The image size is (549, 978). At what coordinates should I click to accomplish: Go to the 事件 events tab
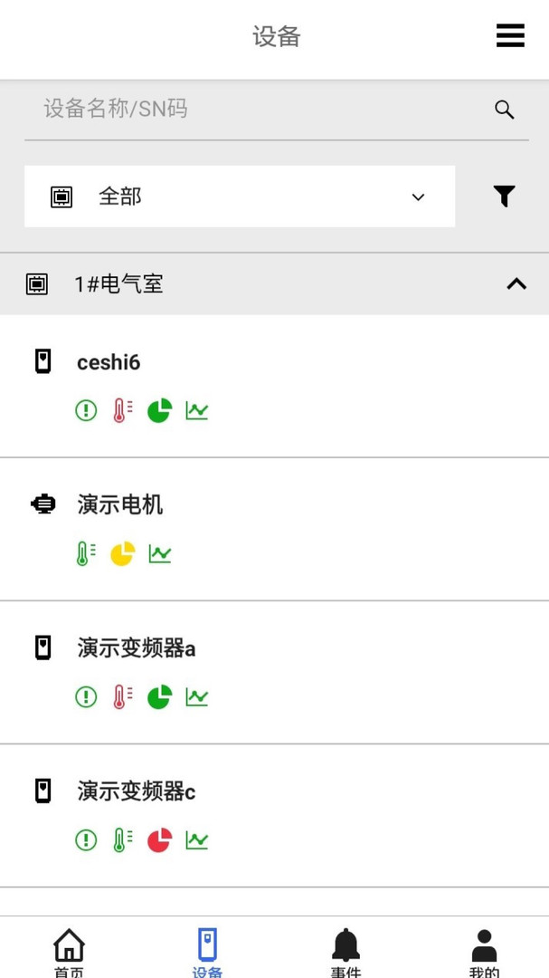pos(345,951)
